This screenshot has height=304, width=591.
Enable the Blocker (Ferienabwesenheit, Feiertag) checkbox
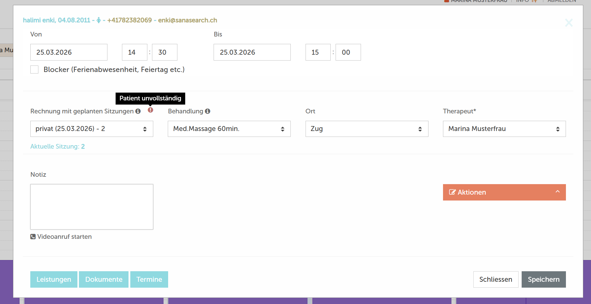pyautogui.click(x=34, y=70)
